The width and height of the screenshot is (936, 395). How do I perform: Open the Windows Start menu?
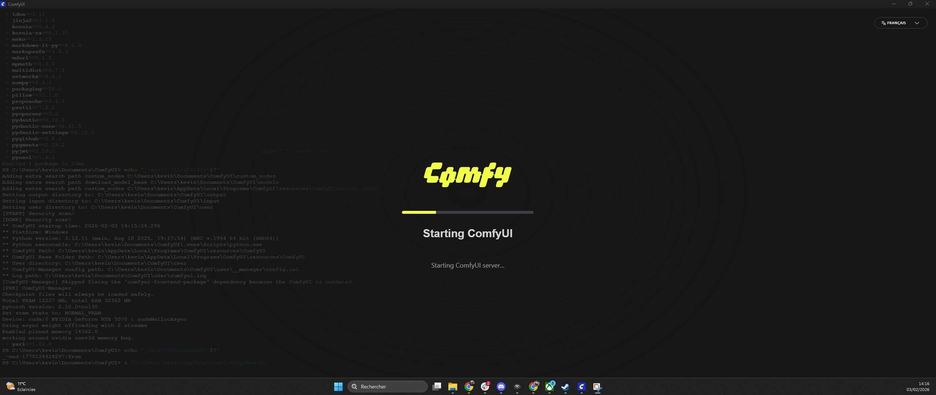tap(338, 387)
